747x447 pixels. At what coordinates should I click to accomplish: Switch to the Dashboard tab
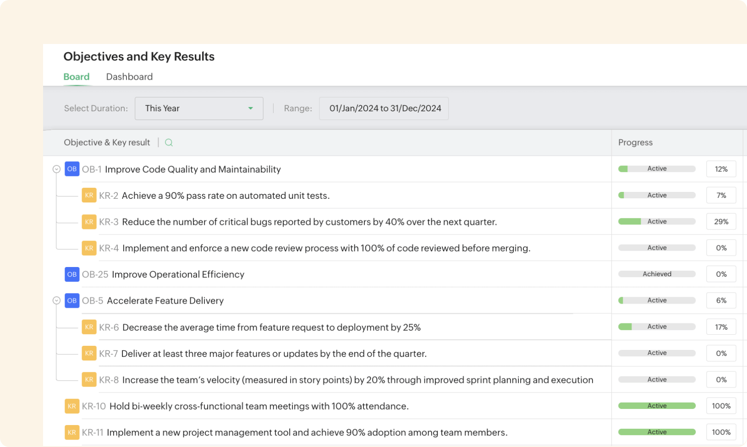pyautogui.click(x=129, y=77)
